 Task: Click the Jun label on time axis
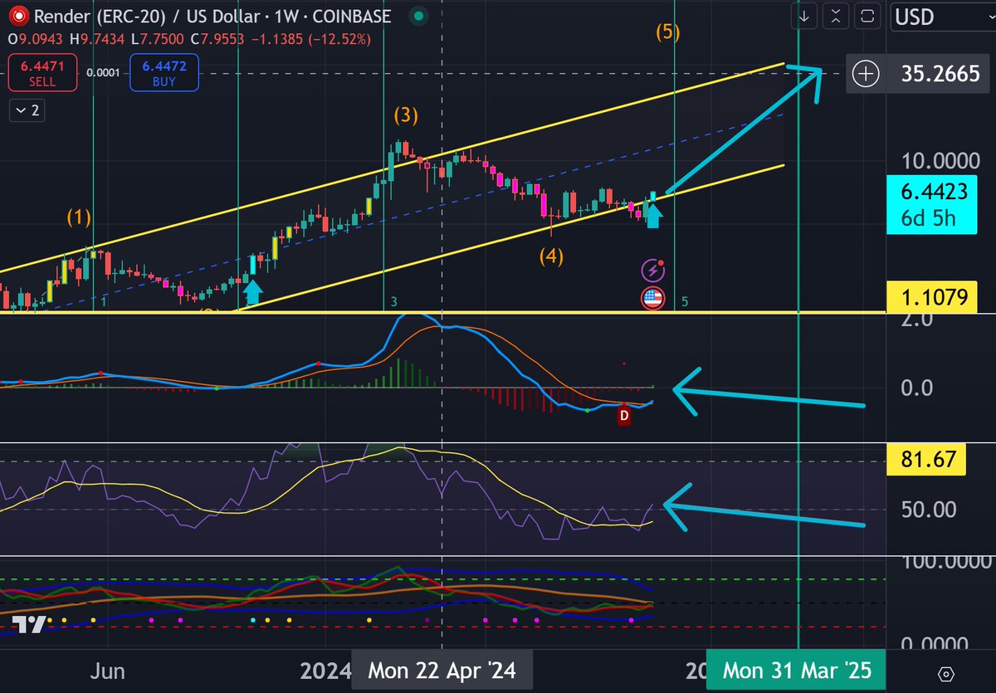pos(109,670)
